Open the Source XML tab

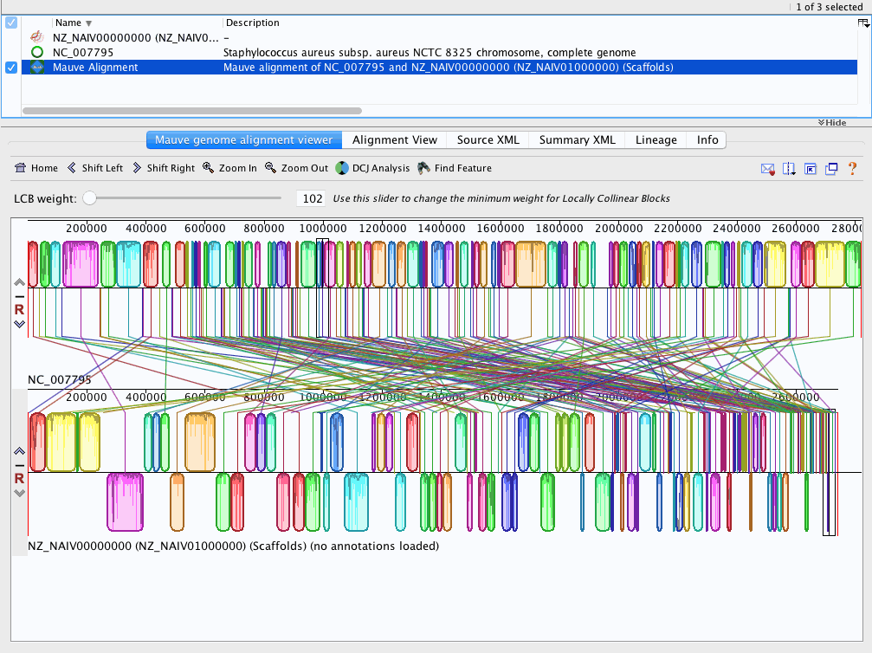(488, 140)
